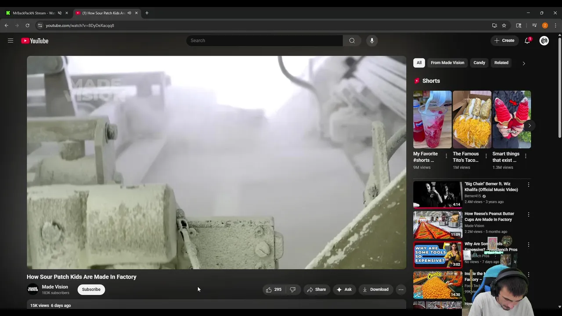Viewport: 562px width, 316px height.
Task: Open the notifications bell
Action: click(527, 40)
